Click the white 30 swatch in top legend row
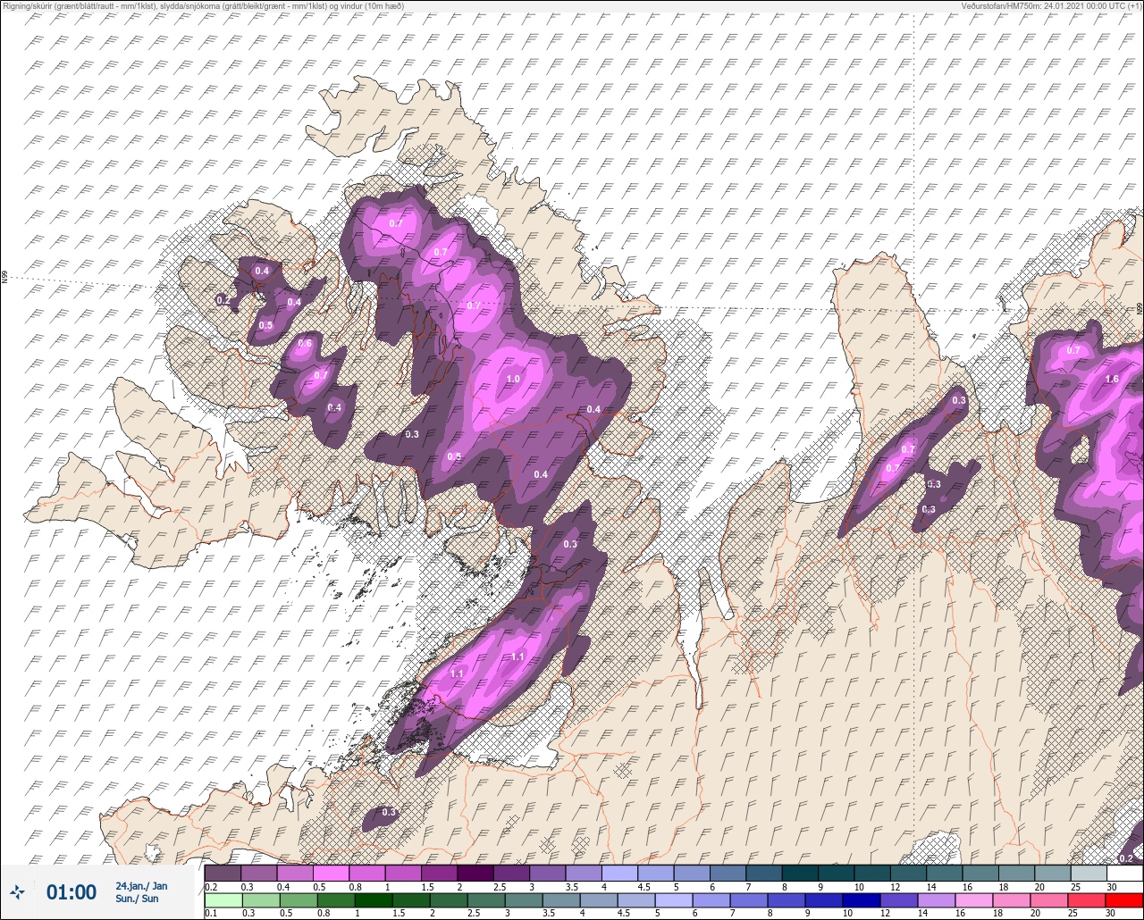Viewport: 1144px width, 920px height. pos(1124,873)
